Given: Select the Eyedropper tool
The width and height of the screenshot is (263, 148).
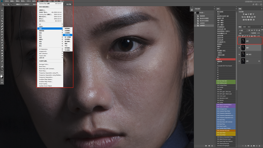Looking at the screenshot, I should click(2, 24).
